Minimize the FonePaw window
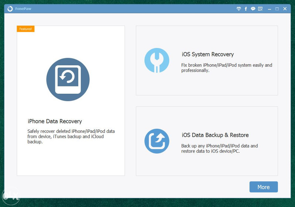Screen dimensions: 295x207 270,9
